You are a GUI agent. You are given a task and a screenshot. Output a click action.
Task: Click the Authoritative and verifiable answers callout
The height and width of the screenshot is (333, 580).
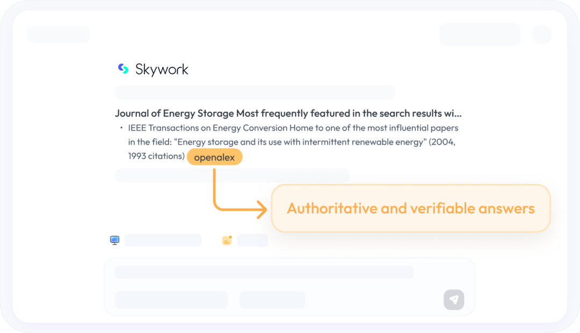411,208
